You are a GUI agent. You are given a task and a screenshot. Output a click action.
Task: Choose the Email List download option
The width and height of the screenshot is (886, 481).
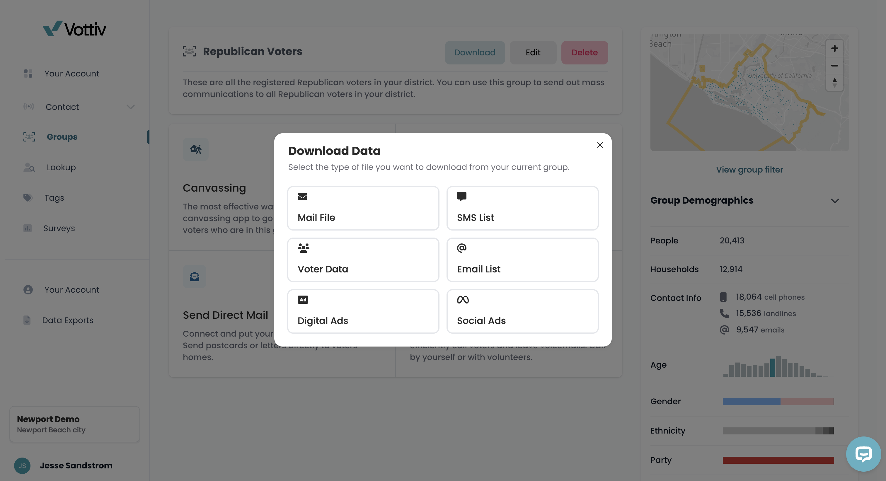tap(522, 260)
